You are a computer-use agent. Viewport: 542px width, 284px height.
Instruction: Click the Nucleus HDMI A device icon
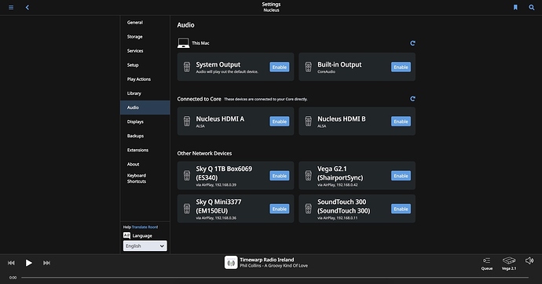pyautogui.click(x=187, y=121)
